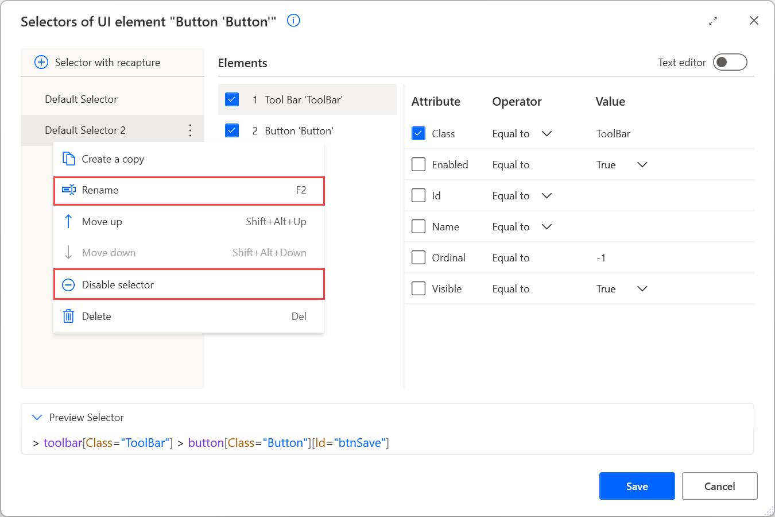
Task: Check the Id attribute checkbox
Action: click(418, 195)
